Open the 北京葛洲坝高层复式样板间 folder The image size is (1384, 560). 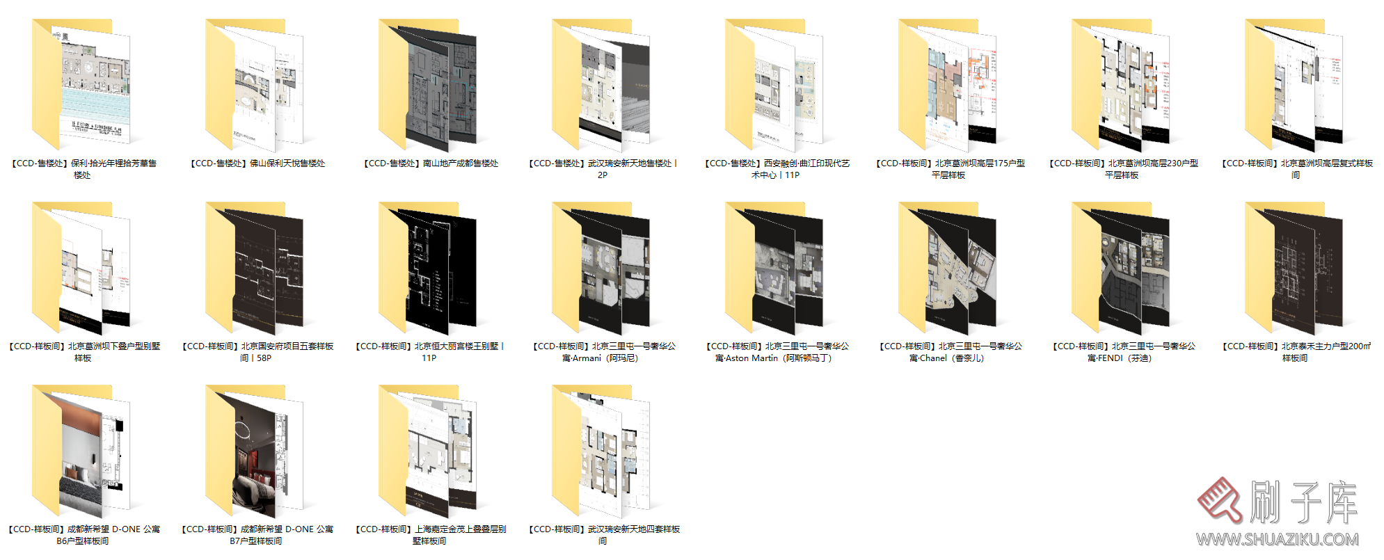click(1294, 85)
